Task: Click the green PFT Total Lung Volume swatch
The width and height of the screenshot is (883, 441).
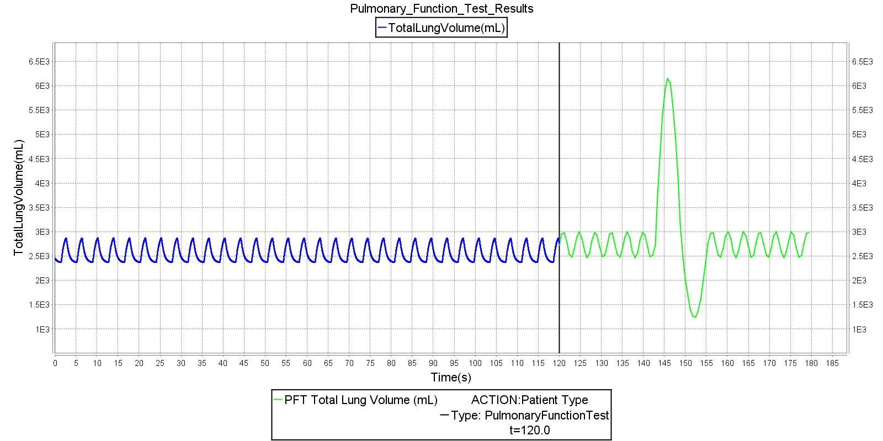Action: [278, 400]
